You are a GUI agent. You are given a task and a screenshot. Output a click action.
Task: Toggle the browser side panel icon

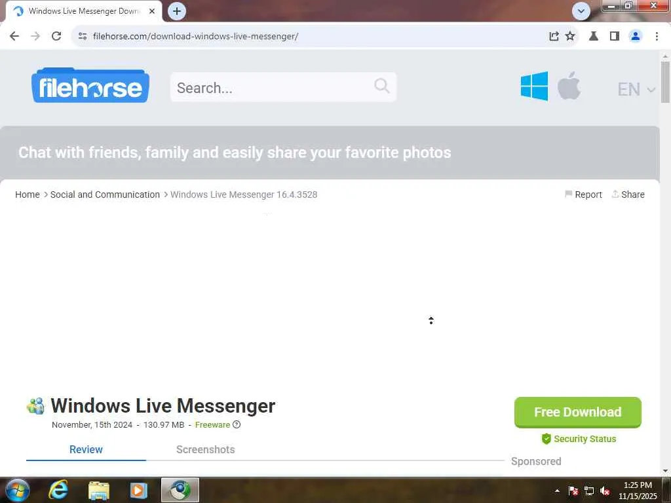pyautogui.click(x=615, y=37)
